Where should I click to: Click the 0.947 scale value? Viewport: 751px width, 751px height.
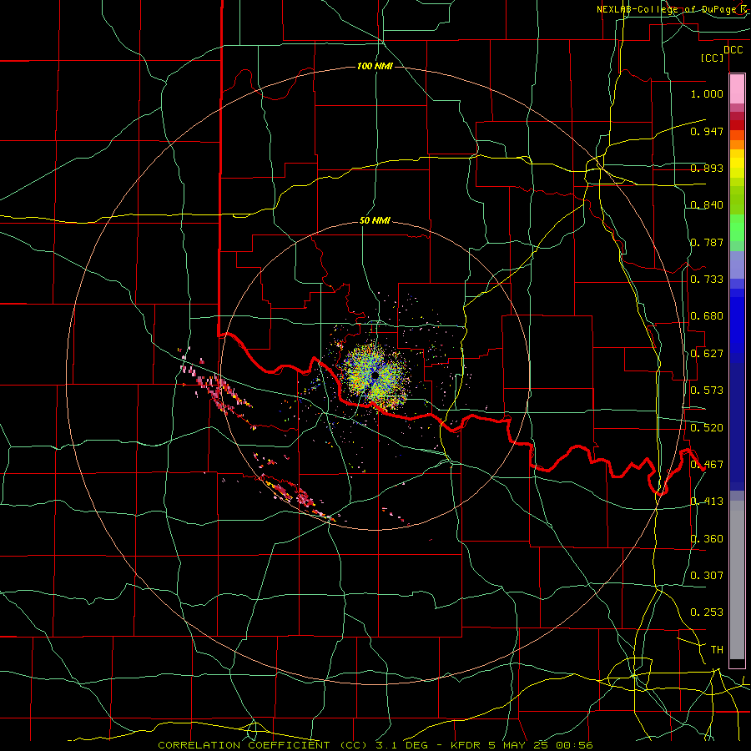(707, 131)
